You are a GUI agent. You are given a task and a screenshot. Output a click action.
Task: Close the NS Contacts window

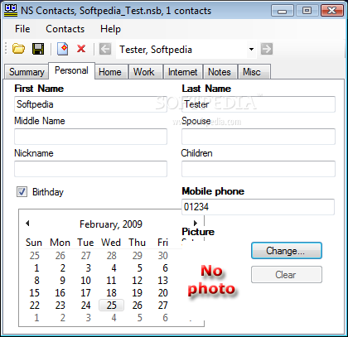coord(331,11)
